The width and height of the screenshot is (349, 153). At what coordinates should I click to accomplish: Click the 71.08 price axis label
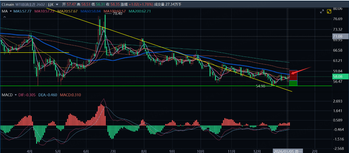pyautogui.click(x=337, y=36)
